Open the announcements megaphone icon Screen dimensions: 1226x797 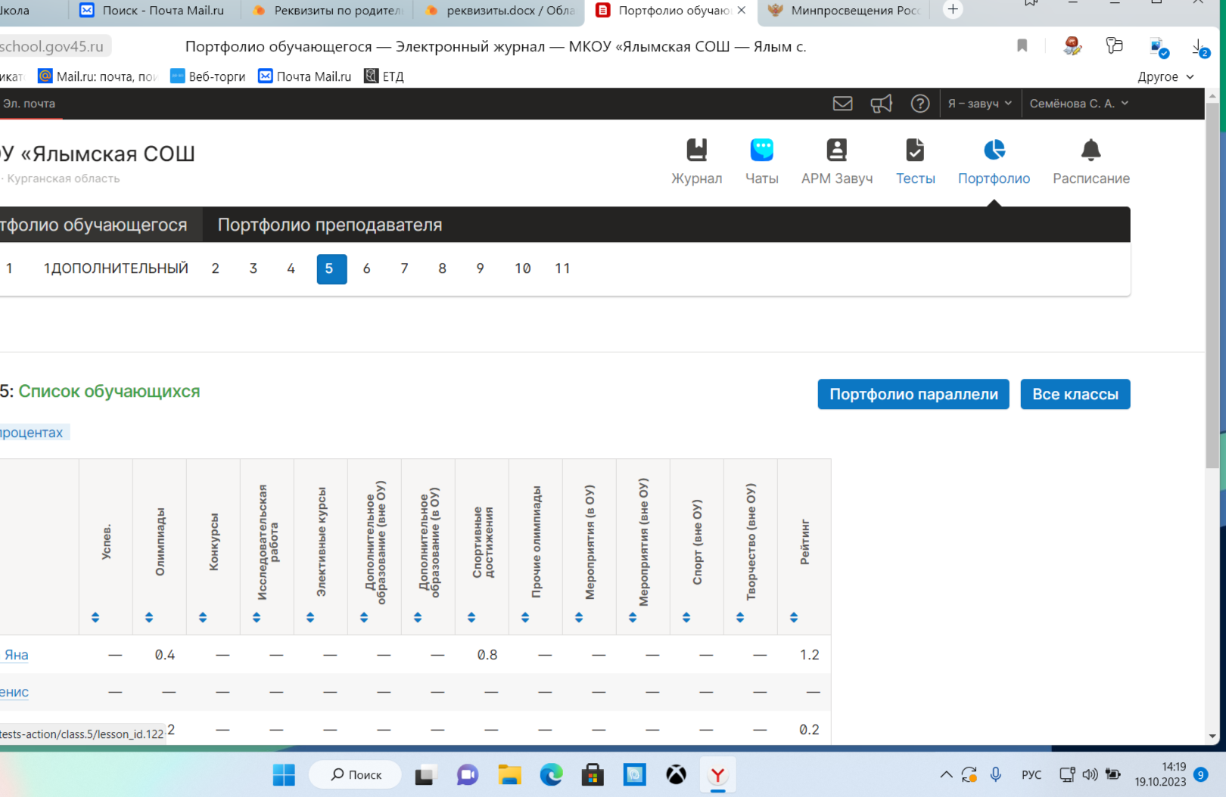tap(881, 104)
